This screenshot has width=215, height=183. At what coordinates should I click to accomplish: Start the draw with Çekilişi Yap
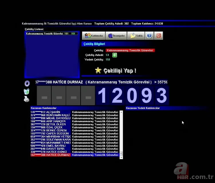pos(120,71)
